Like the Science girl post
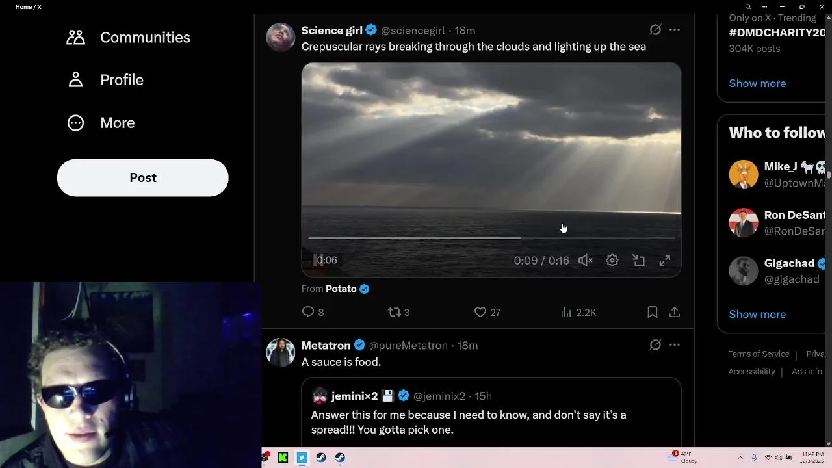This screenshot has width=832, height=468. (x=480, y=313)
